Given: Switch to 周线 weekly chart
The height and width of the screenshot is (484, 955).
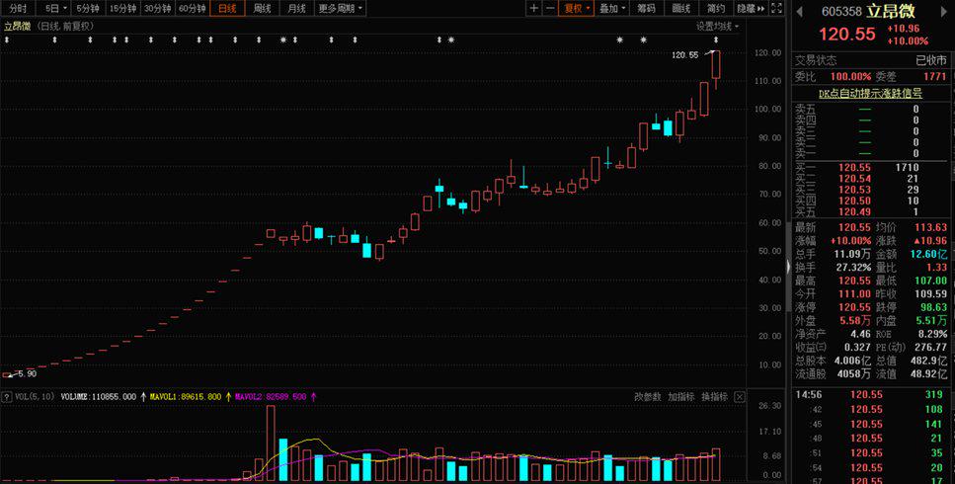Looking at the screenshot, I should pos(262,8).
